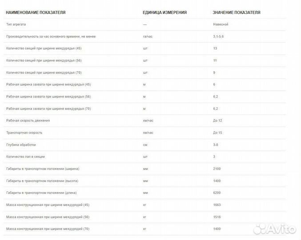This screenshot has width=301, height=240.
Task: Select the 'Глубина обработки' row label
Action: tap(21, 145)
